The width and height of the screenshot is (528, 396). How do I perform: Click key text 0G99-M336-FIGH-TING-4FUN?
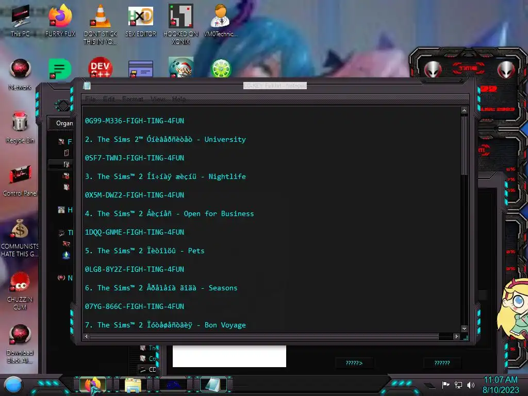[135, 121]
